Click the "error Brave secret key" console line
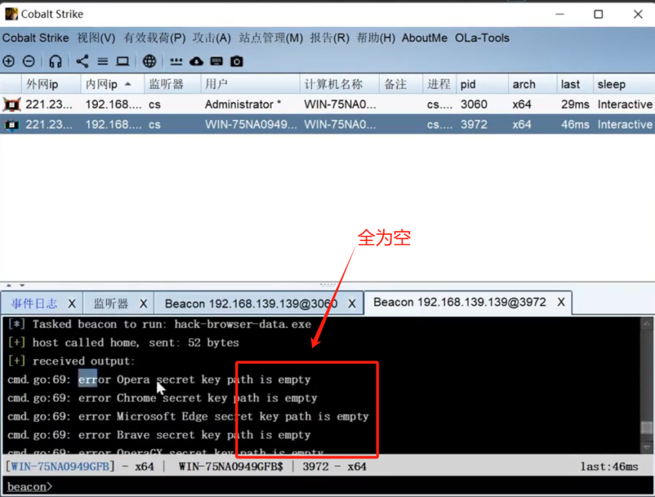The image size is (655, 497). coord(159,435)
